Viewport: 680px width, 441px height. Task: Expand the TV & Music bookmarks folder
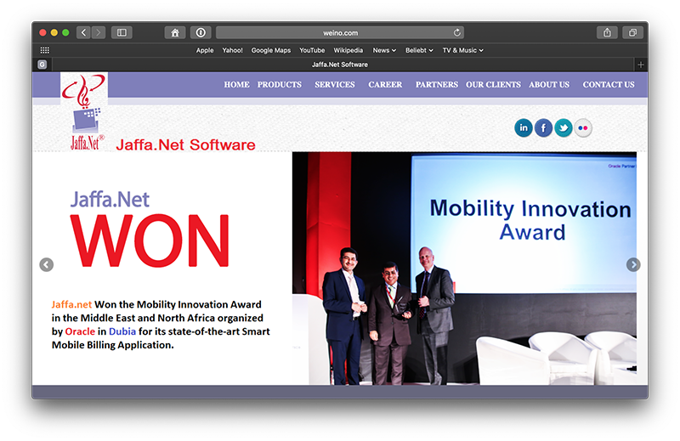(x=462, y=50)
